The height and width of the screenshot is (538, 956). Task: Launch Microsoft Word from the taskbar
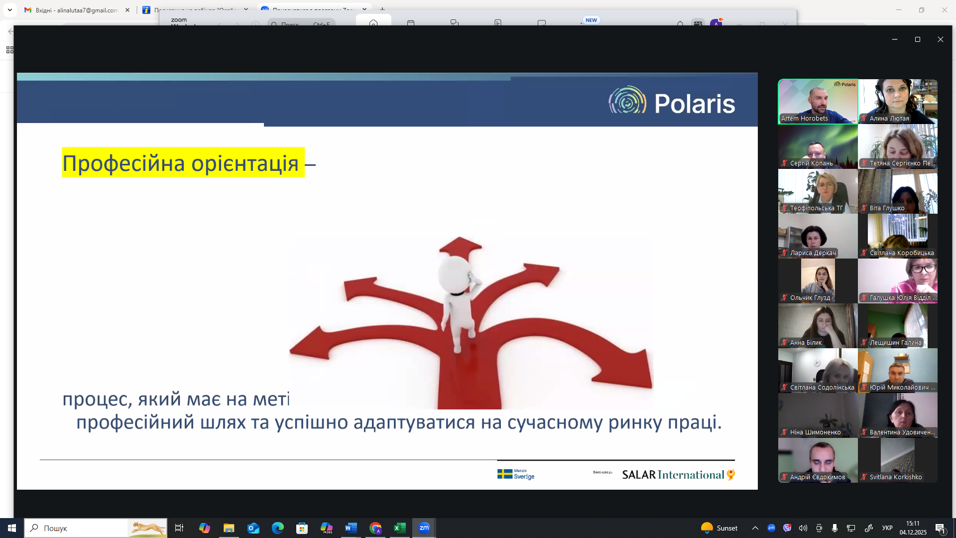pos(351,528)
